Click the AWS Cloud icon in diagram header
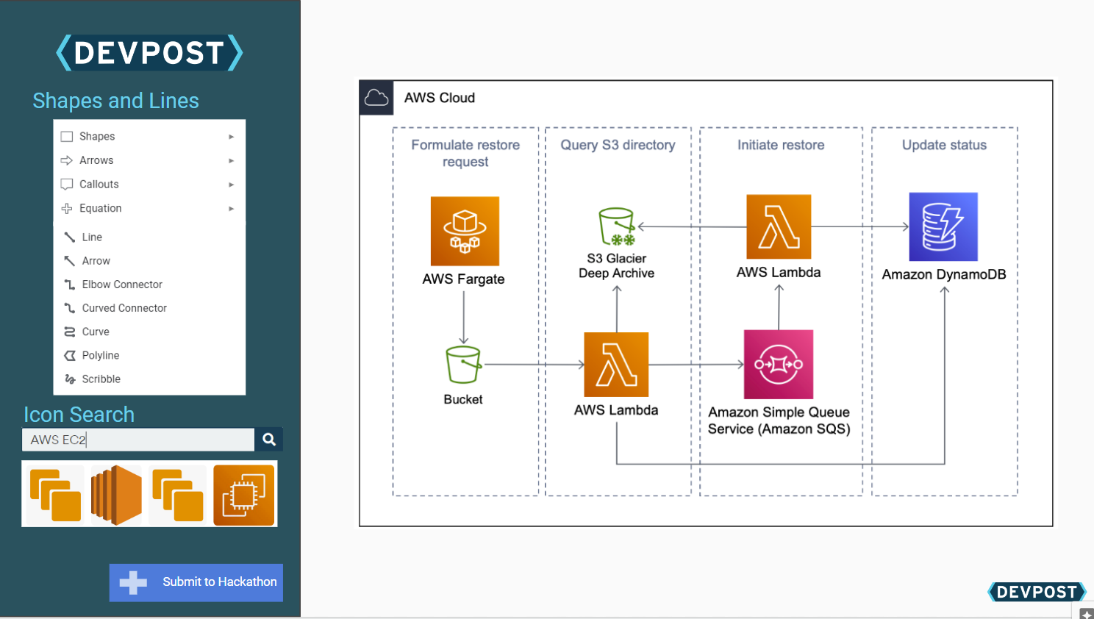The height and width of the screenshot is (619, 1094). 376,97
